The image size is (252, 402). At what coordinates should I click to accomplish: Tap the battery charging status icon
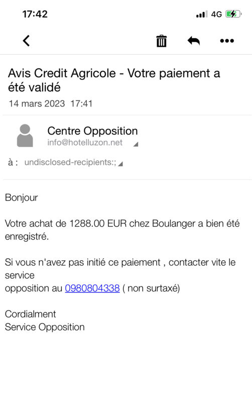click(x=233, y=14)
